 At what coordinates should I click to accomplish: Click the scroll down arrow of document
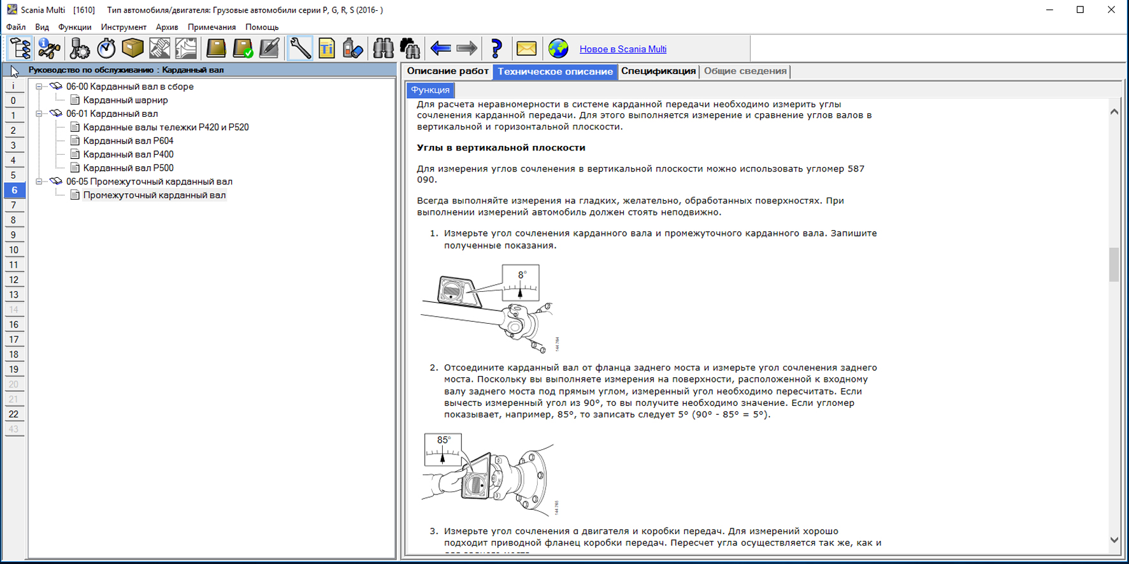coord(1114,540)
